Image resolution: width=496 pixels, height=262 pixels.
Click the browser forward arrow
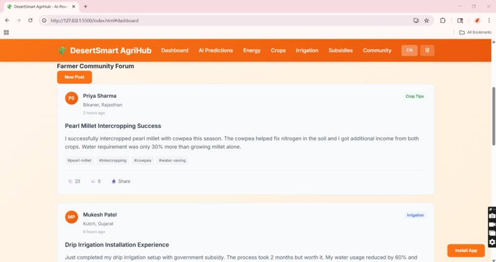click(x=18, y=20)
